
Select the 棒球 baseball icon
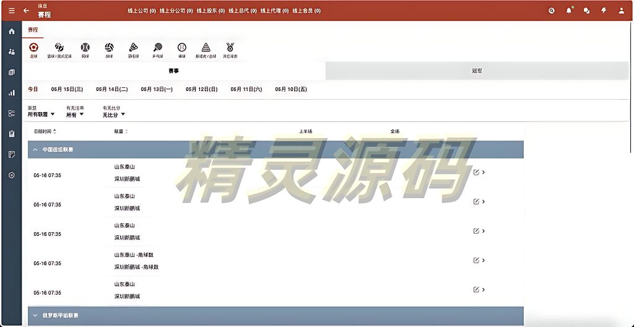click(182, 50)
